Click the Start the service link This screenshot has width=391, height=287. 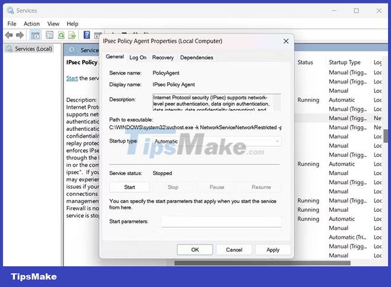tap(72, 78)
